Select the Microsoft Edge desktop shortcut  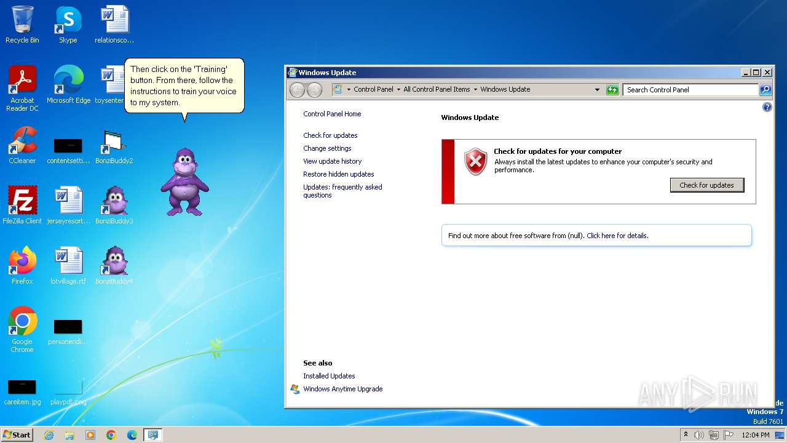click(68, 85)
